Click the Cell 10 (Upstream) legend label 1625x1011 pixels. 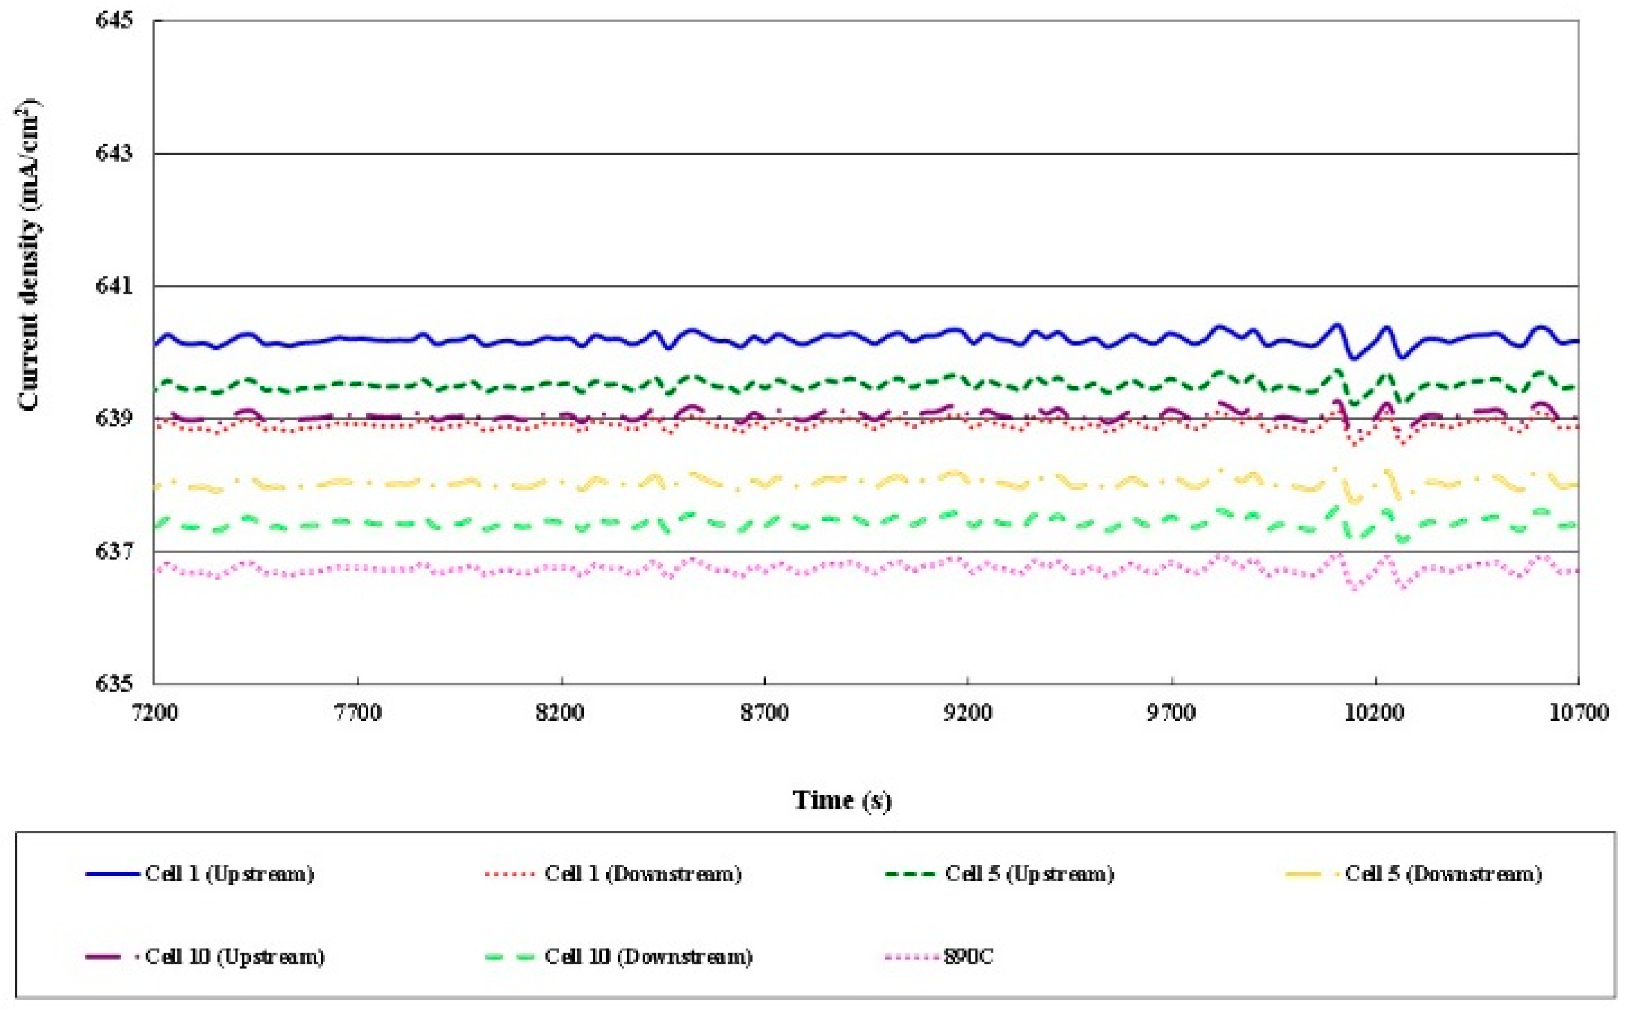coord(235,957)
